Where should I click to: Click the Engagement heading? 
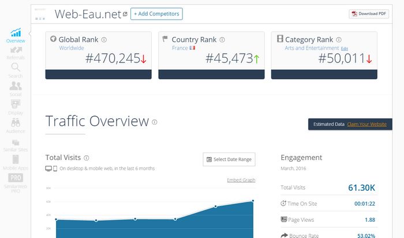301,158
